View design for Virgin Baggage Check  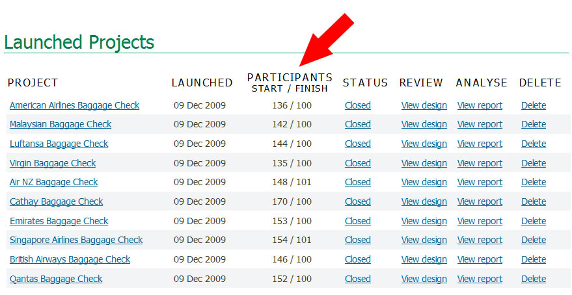pos(424,163)
